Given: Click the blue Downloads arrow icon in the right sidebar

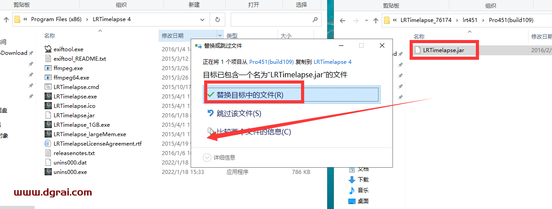Looking at the screenshot, I should point(352,179).
